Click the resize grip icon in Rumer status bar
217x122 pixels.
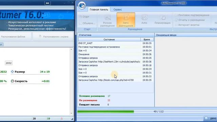(72, 119)
